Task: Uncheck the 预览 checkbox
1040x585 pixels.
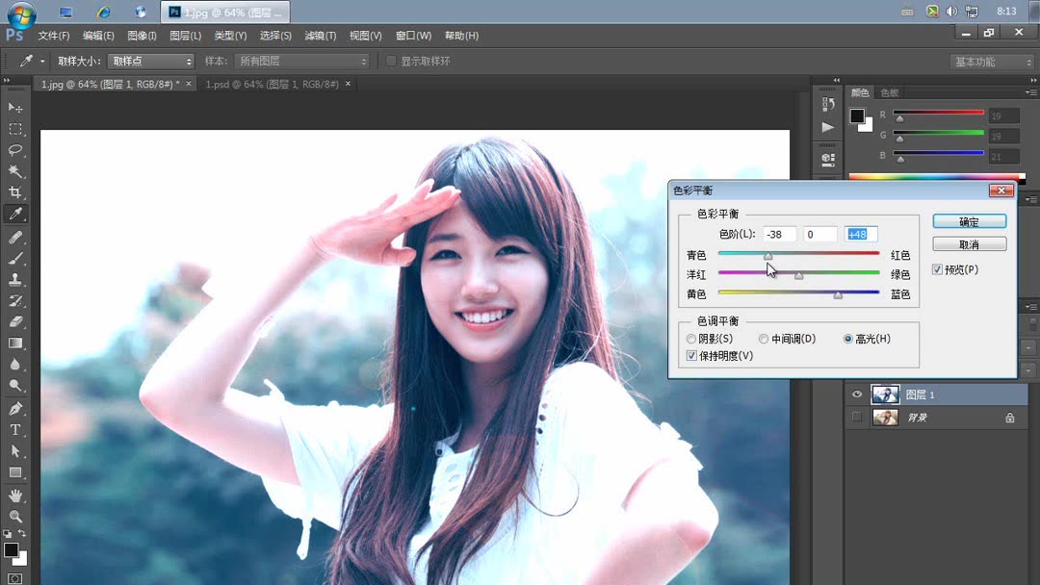Action: pos(936,269)
